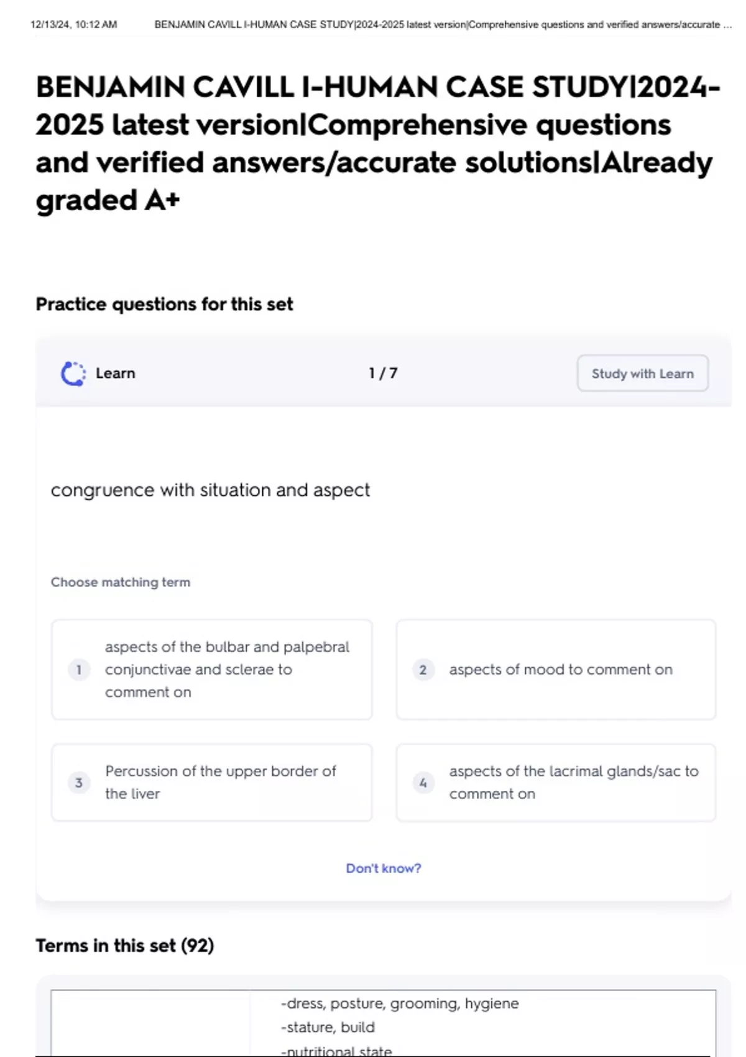This screenshot has width=746, height=1057.
Task: Select the lacrimal glands/sac answer text
Action: point(573,782)
